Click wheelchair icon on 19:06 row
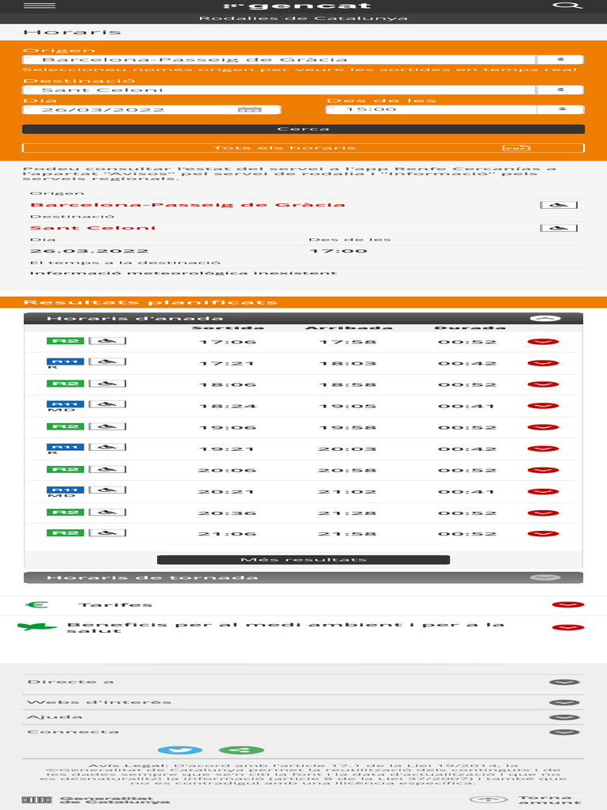This screenshot has width=607, height=810. [x=107, y=426]
